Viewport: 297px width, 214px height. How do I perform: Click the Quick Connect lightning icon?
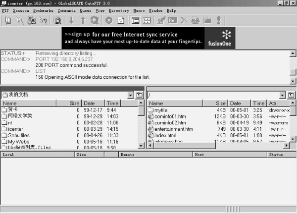(19, 20)
